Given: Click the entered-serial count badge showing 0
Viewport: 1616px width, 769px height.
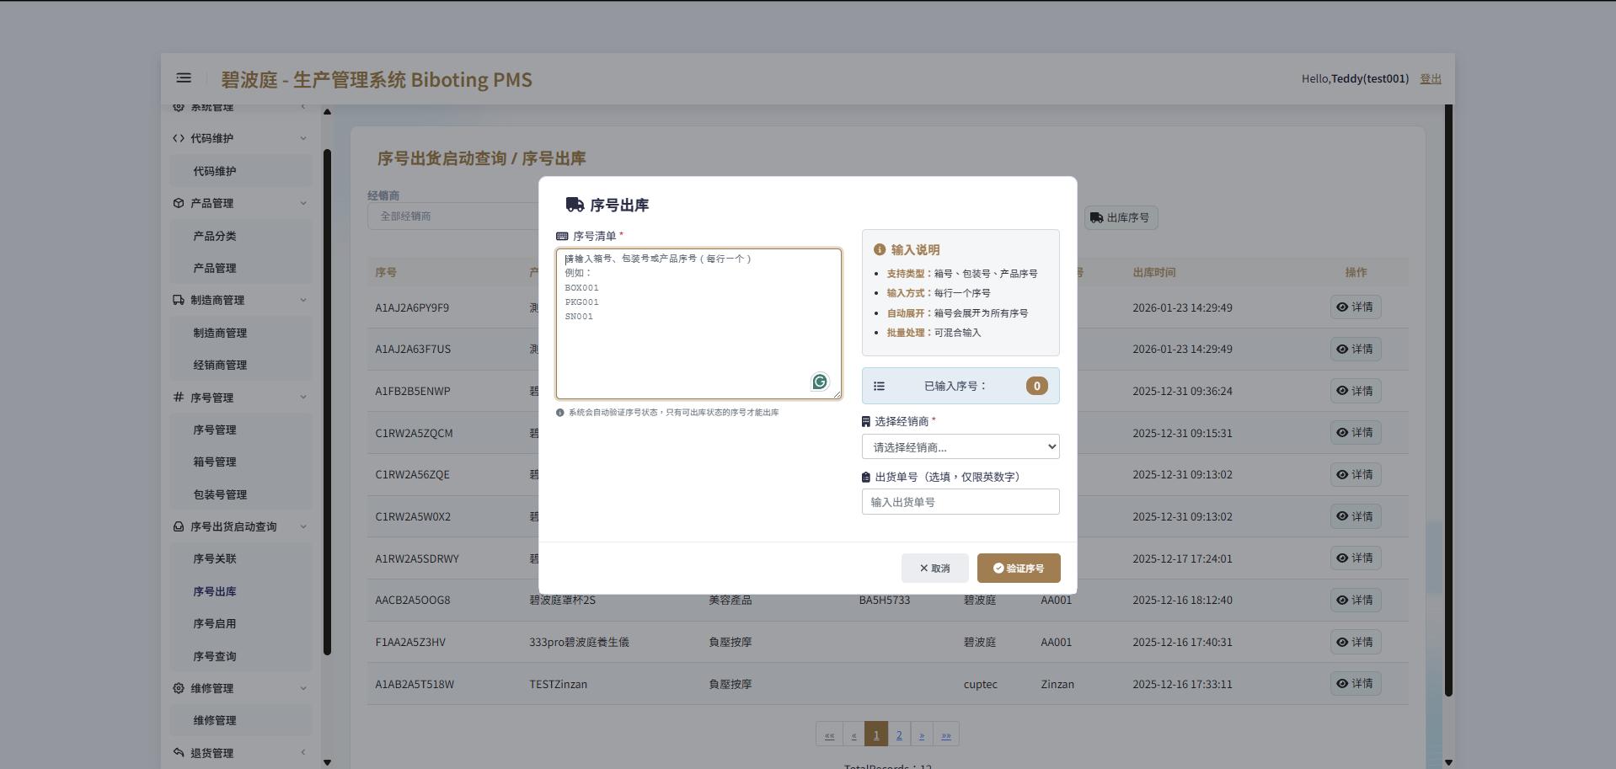Looking at the screenshot, I should tap(1036, 386).
